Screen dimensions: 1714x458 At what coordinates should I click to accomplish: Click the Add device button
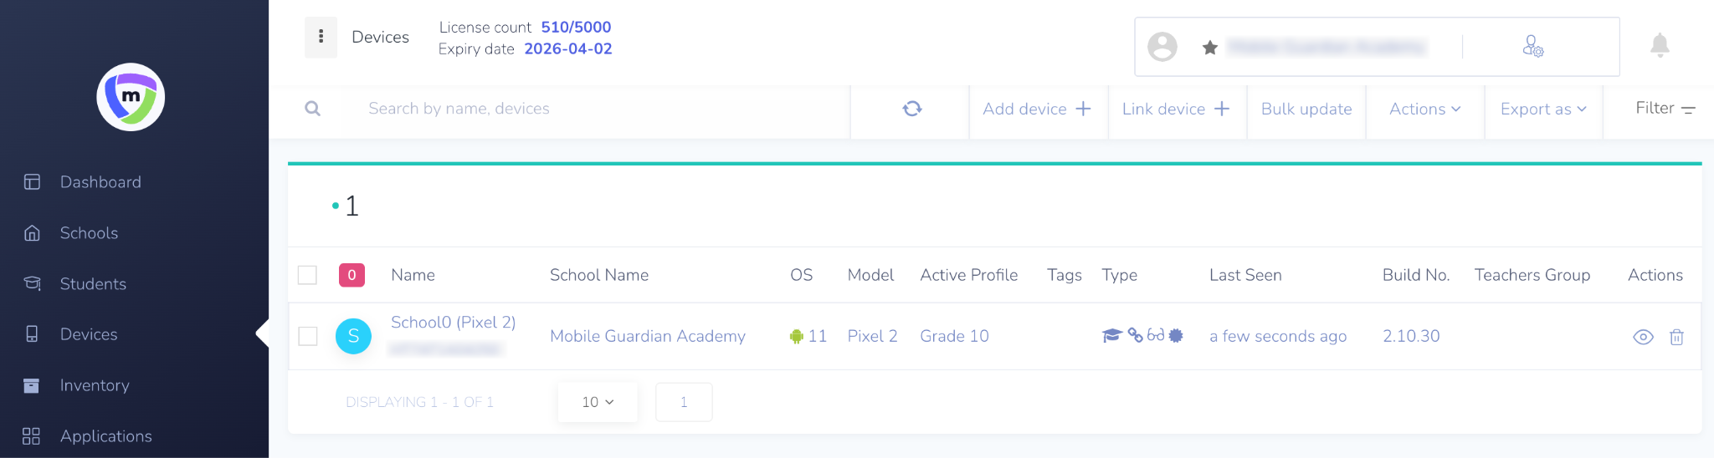tap(1037, 109)
